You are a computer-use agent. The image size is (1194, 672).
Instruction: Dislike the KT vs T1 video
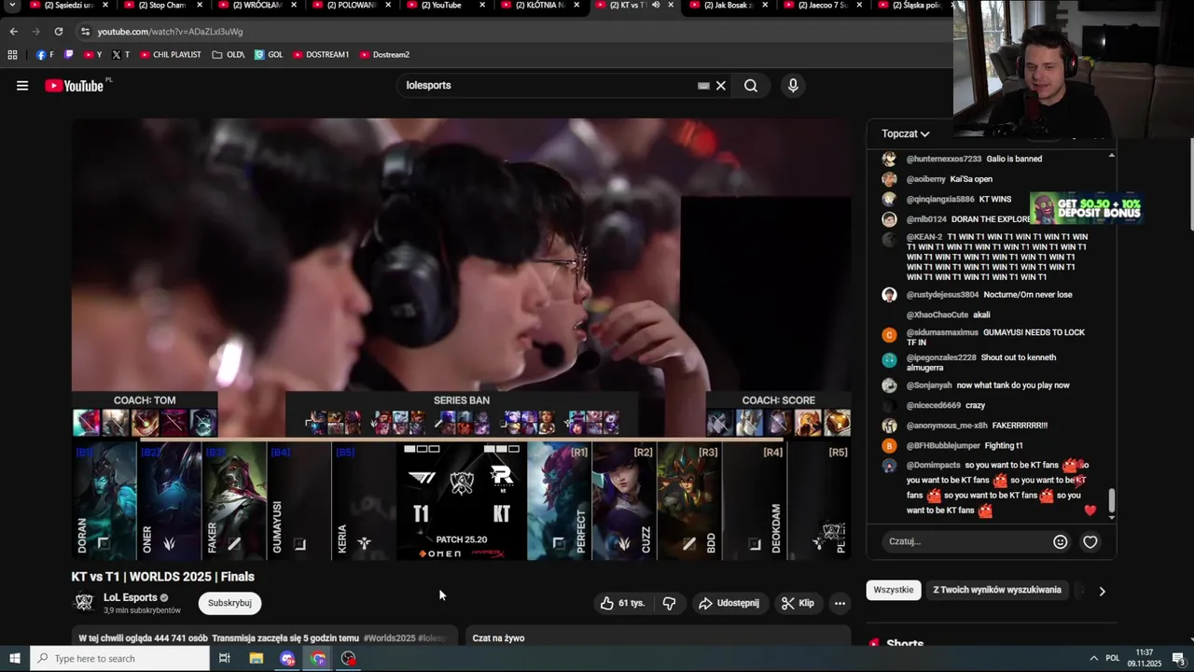669,603
